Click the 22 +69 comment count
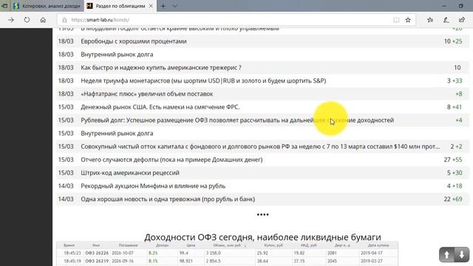Viewport: 473px width, 266px height. click(x=453, y=199)
